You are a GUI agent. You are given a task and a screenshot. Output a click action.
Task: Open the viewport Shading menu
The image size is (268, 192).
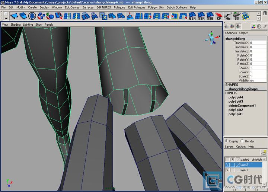point(15,25)
